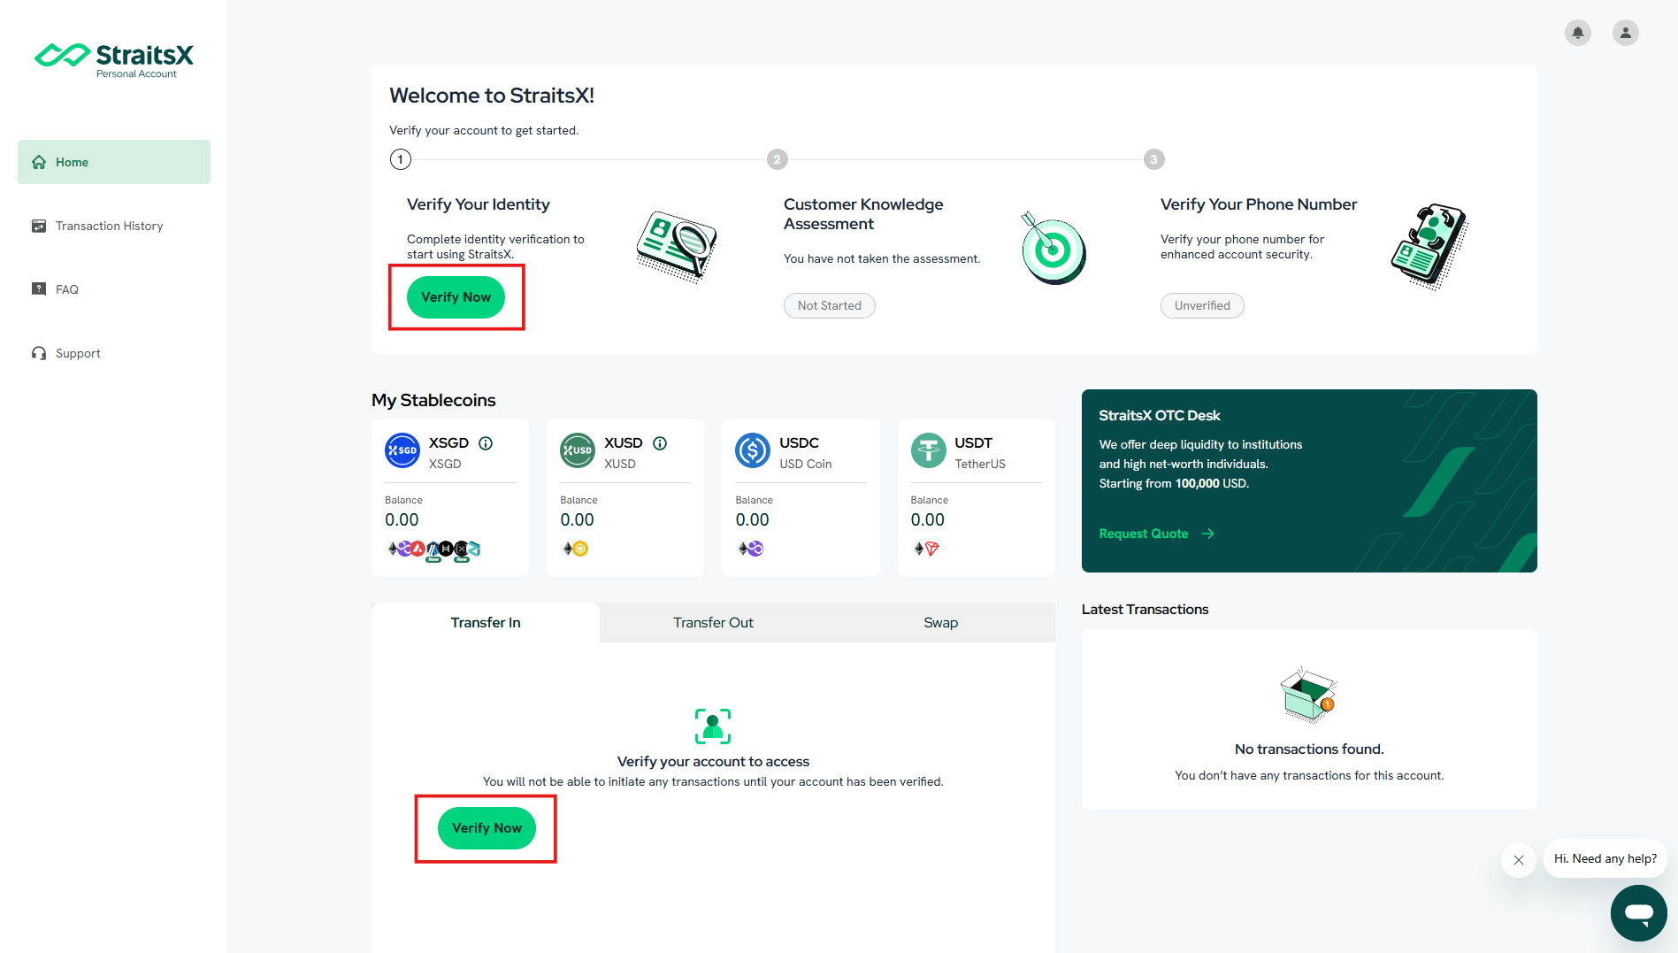Click the 'Hi. Need any help?' bubble
Screen dimensions: 1678x953
(x=1605, y=858)
